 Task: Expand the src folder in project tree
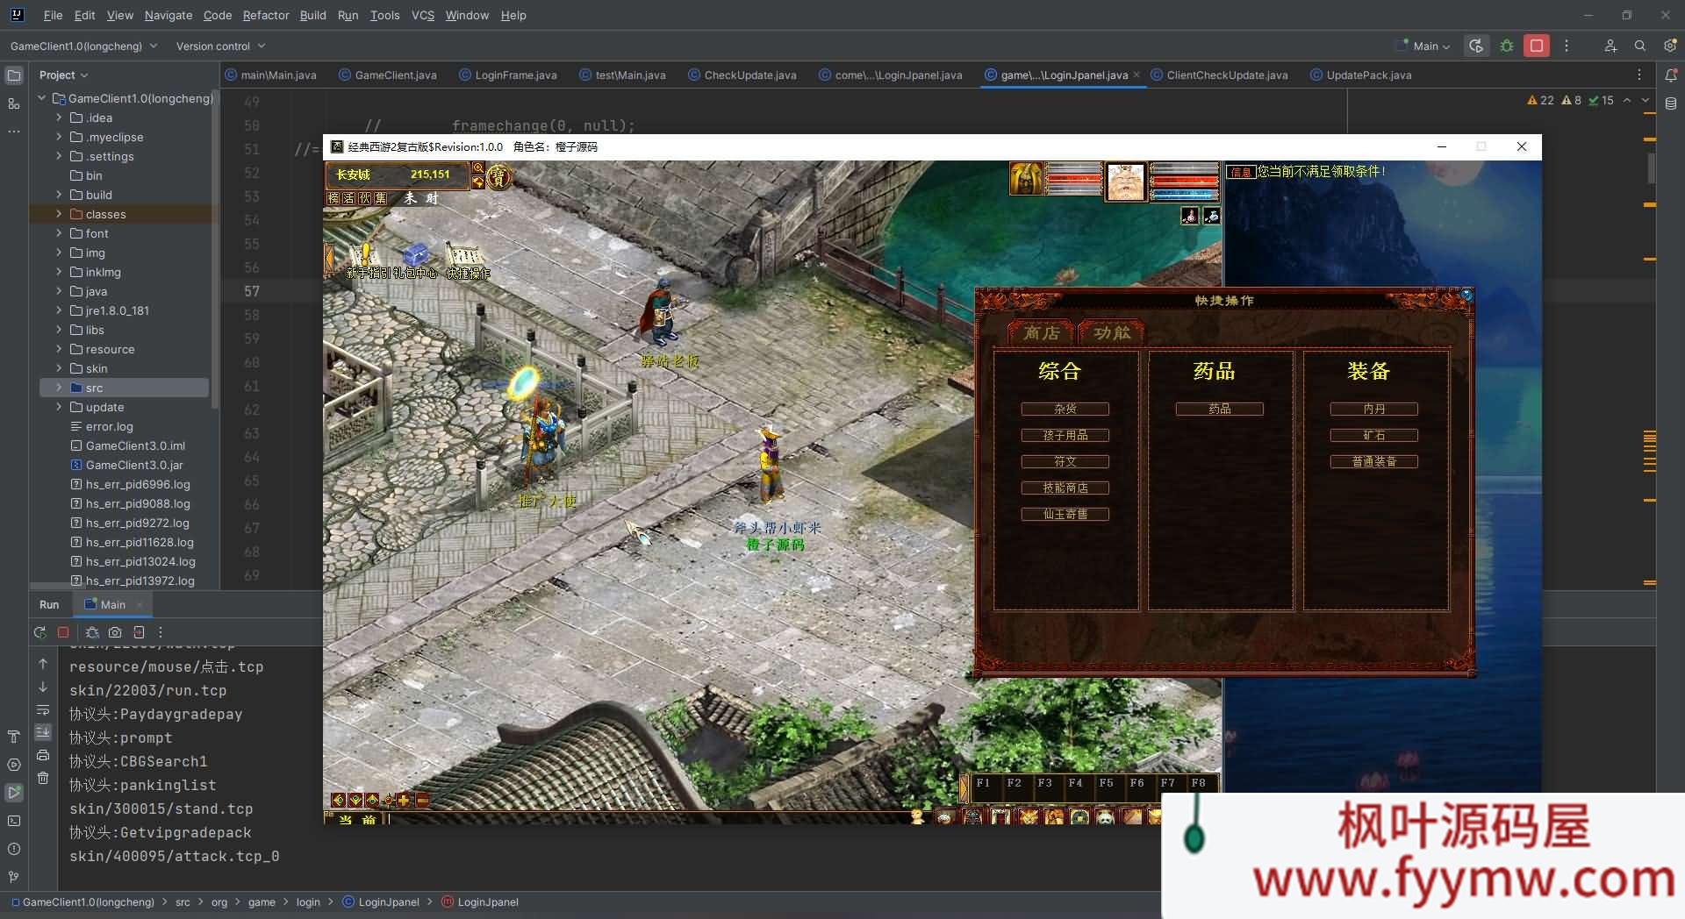point(59,388)
